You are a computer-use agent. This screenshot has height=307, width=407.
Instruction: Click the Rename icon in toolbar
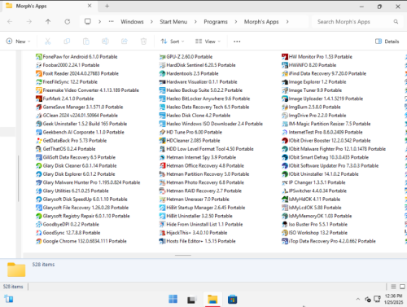click(x=105, y=42)
